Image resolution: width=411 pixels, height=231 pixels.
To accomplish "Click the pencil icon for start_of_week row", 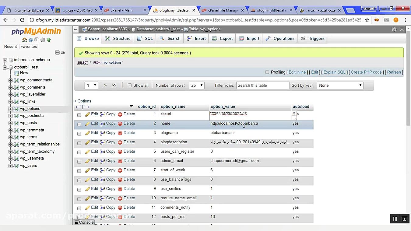I will coord(88,170).
